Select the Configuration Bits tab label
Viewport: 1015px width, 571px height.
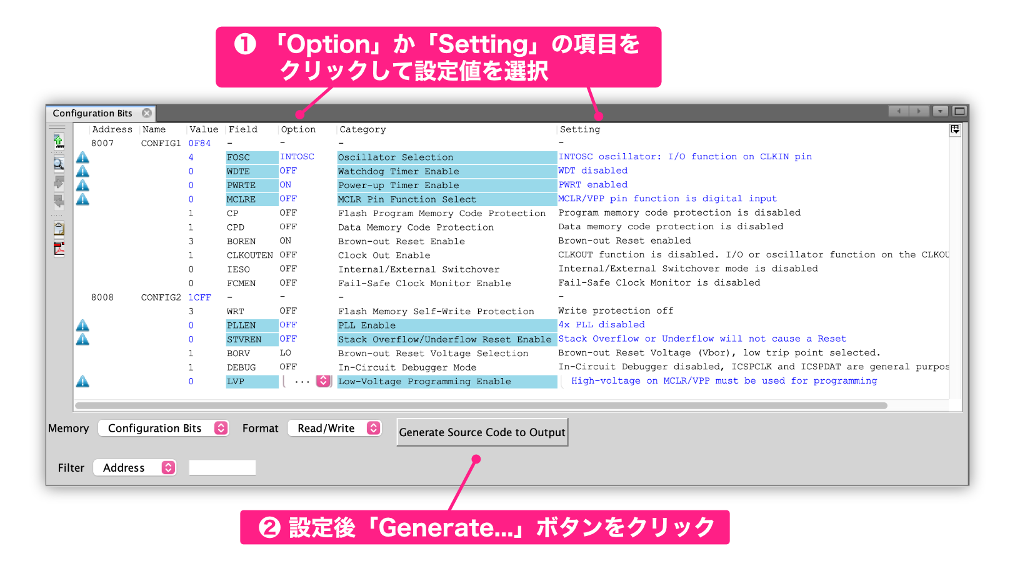tap(92, 113)
